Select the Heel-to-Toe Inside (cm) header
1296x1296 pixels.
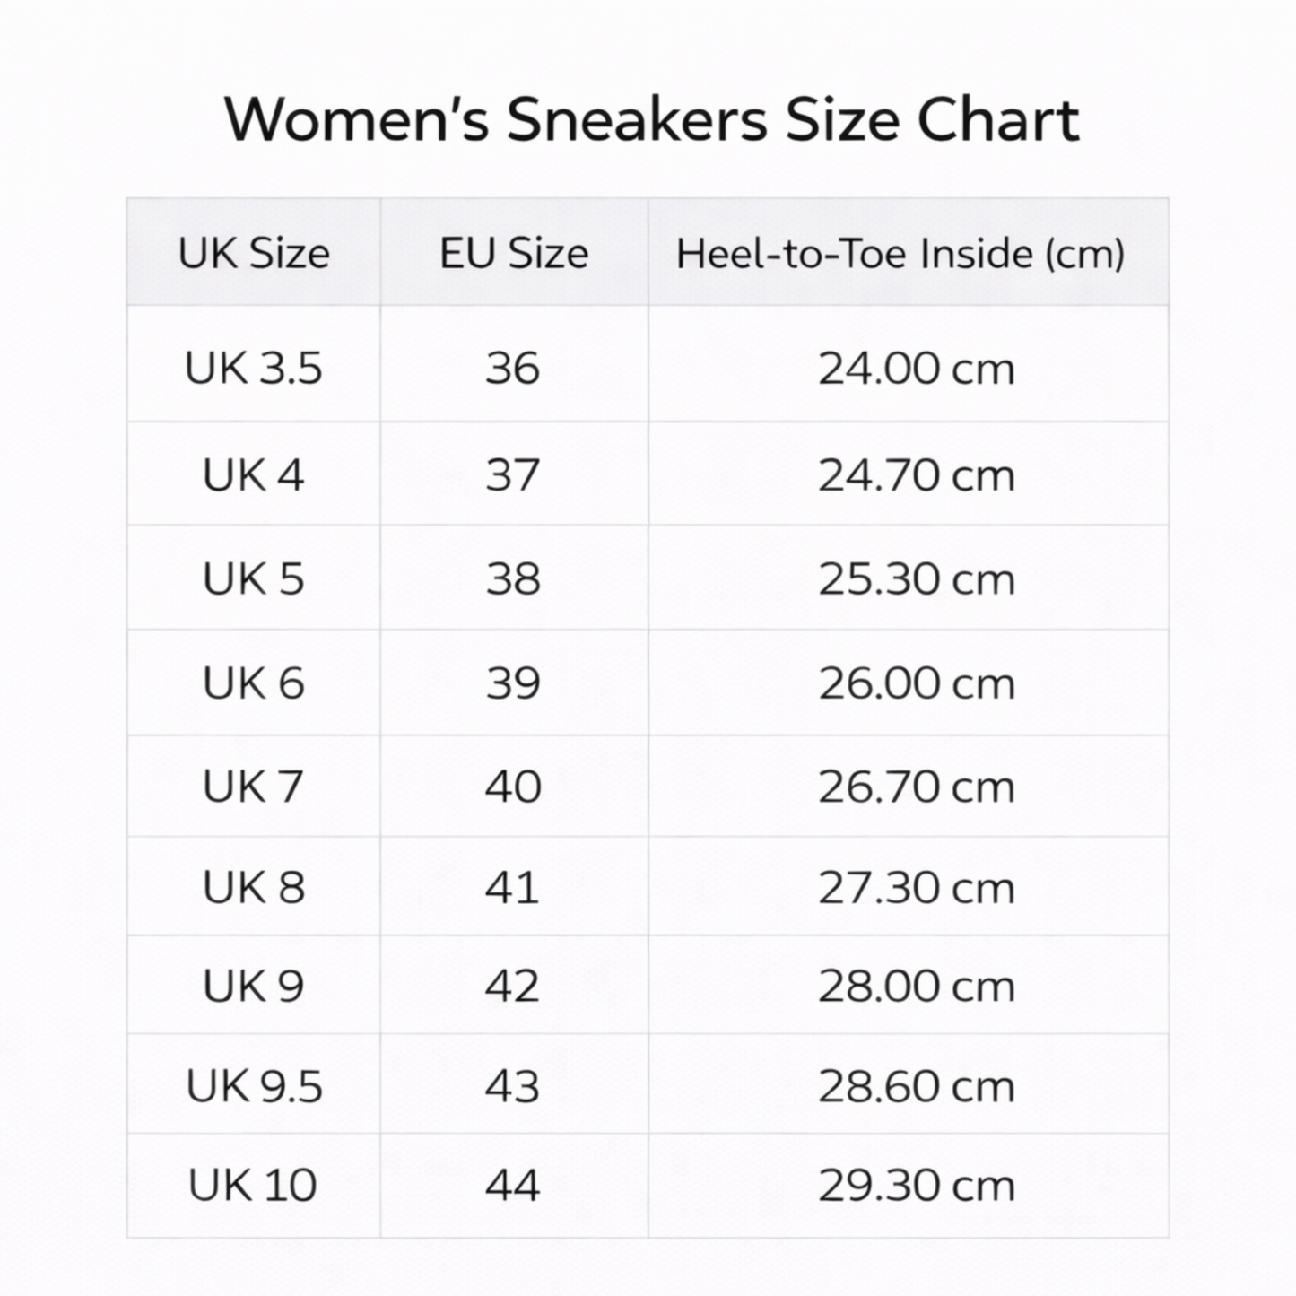tap(900, 253)
